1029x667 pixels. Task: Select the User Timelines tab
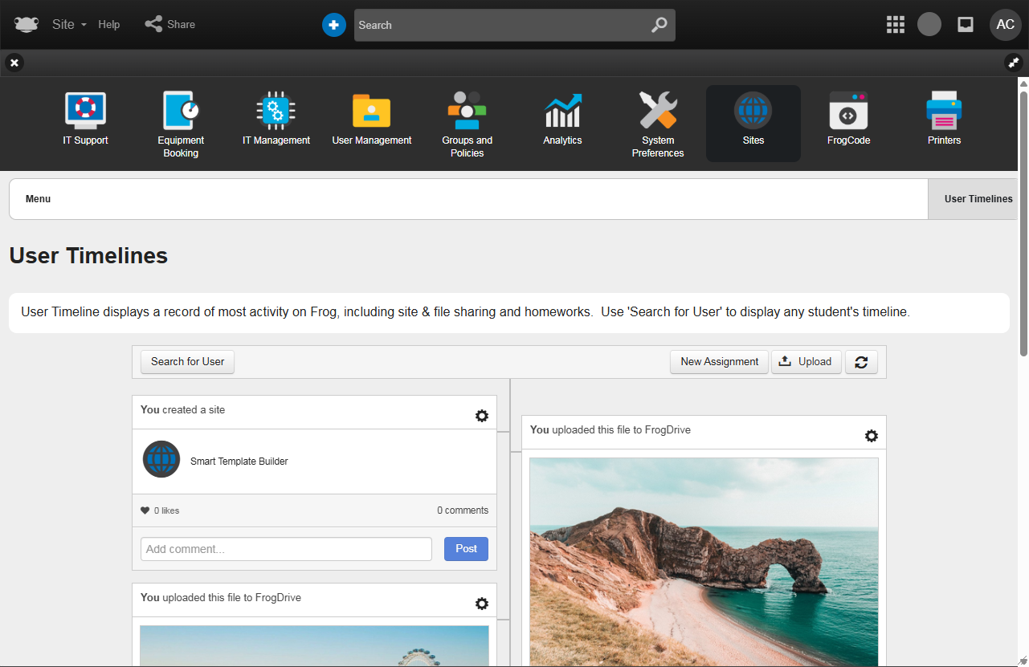click(x=978, y=199)
